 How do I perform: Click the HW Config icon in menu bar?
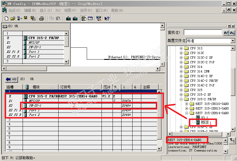(4, 10)
